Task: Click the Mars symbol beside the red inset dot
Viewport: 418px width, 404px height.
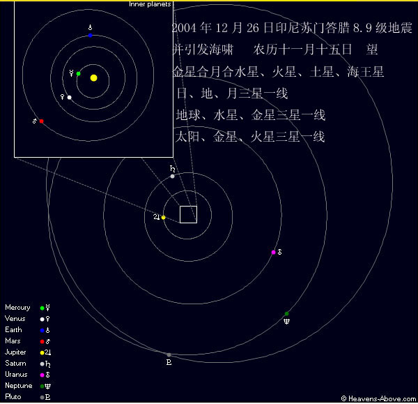Action: (35, 121)
